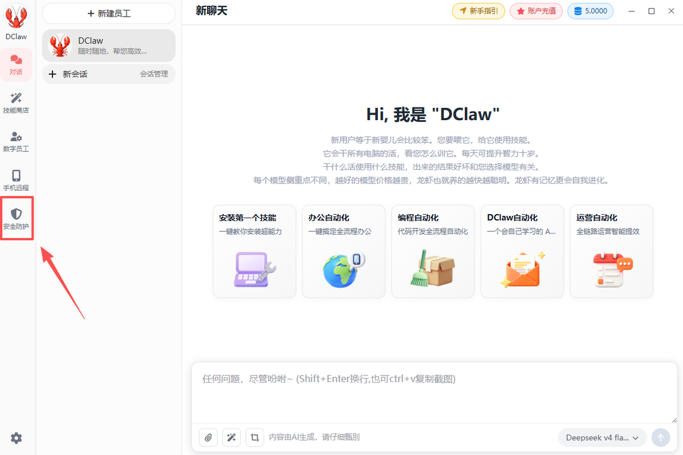Image resolution: width=683 pixels, height=455 pixels.
Task: Open the 对话 chat section
Action: [x=17, y=65]
